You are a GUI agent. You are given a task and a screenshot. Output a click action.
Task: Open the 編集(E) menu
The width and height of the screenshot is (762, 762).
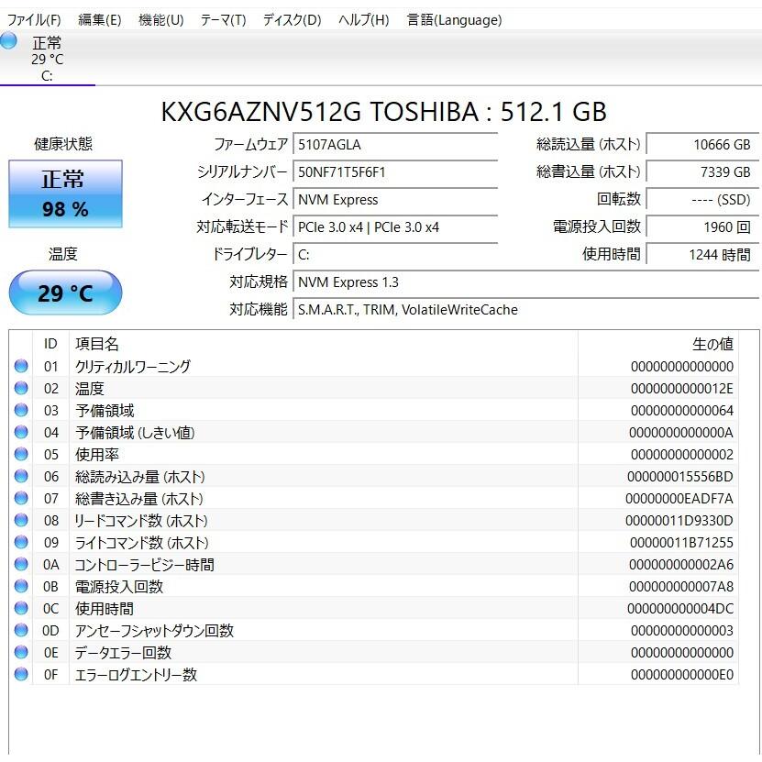click(100, 20)
